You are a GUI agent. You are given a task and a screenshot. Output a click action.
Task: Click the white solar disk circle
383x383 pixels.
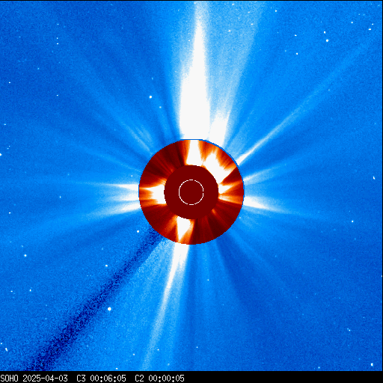click(191, 192)
